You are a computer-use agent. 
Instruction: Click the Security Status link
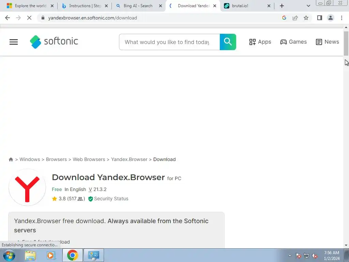click(x=108, y=199)
